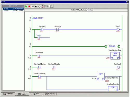This screenshot has width=130, height=97.
Task: Start simulation with the green play button
Action: pos(26,7)
